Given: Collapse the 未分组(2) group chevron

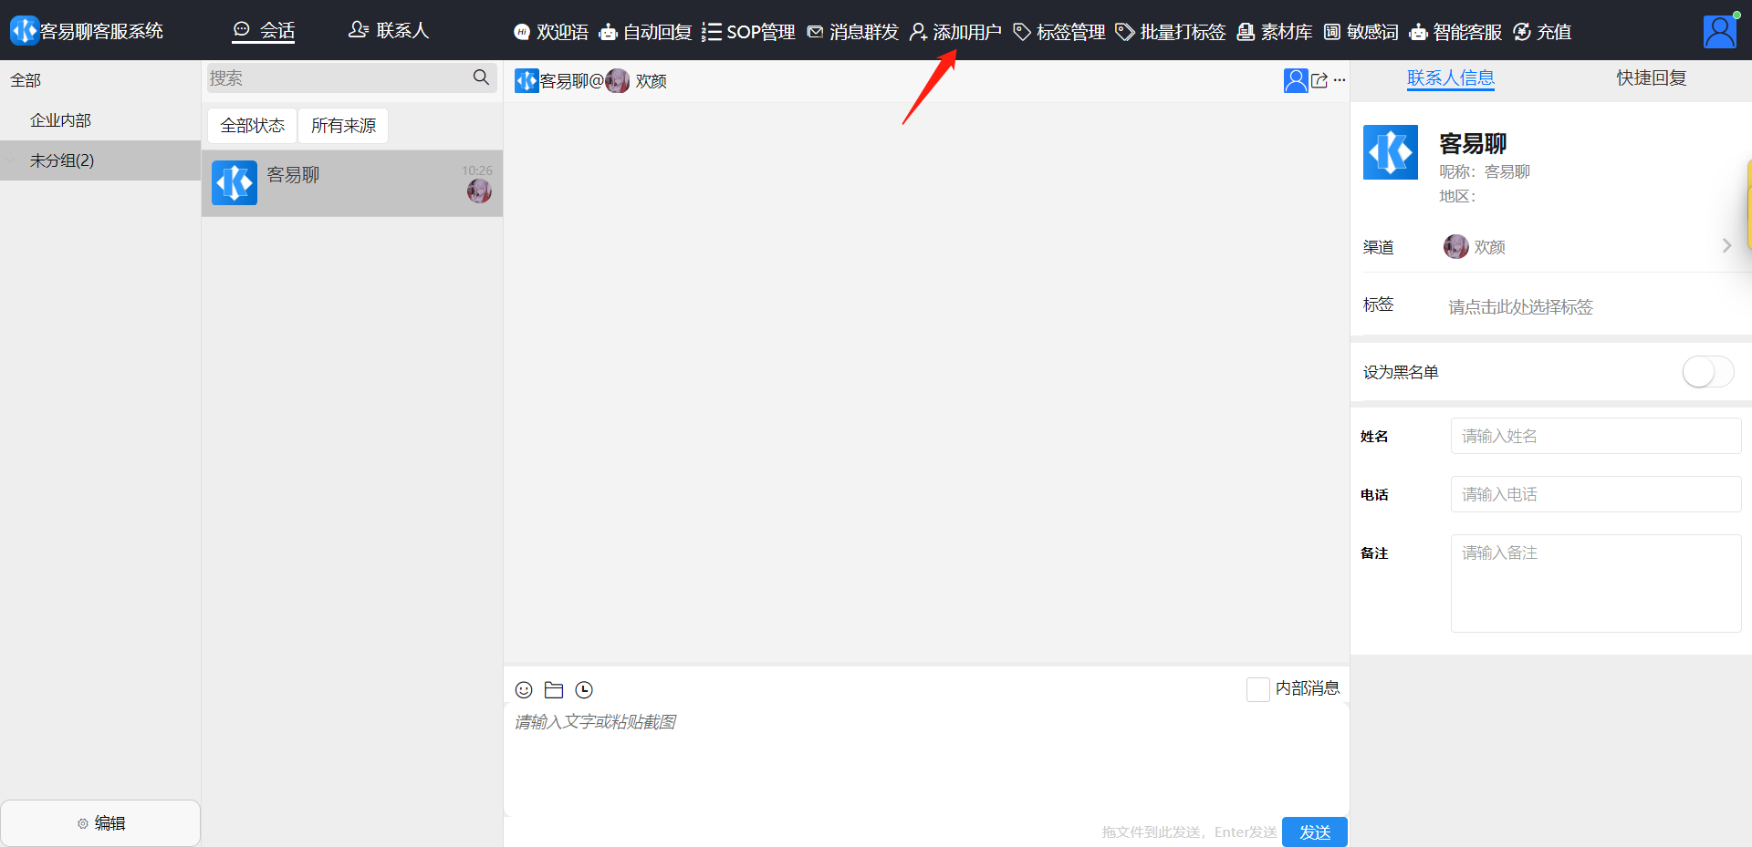Looking at the screenshot, I should [12, 160].
